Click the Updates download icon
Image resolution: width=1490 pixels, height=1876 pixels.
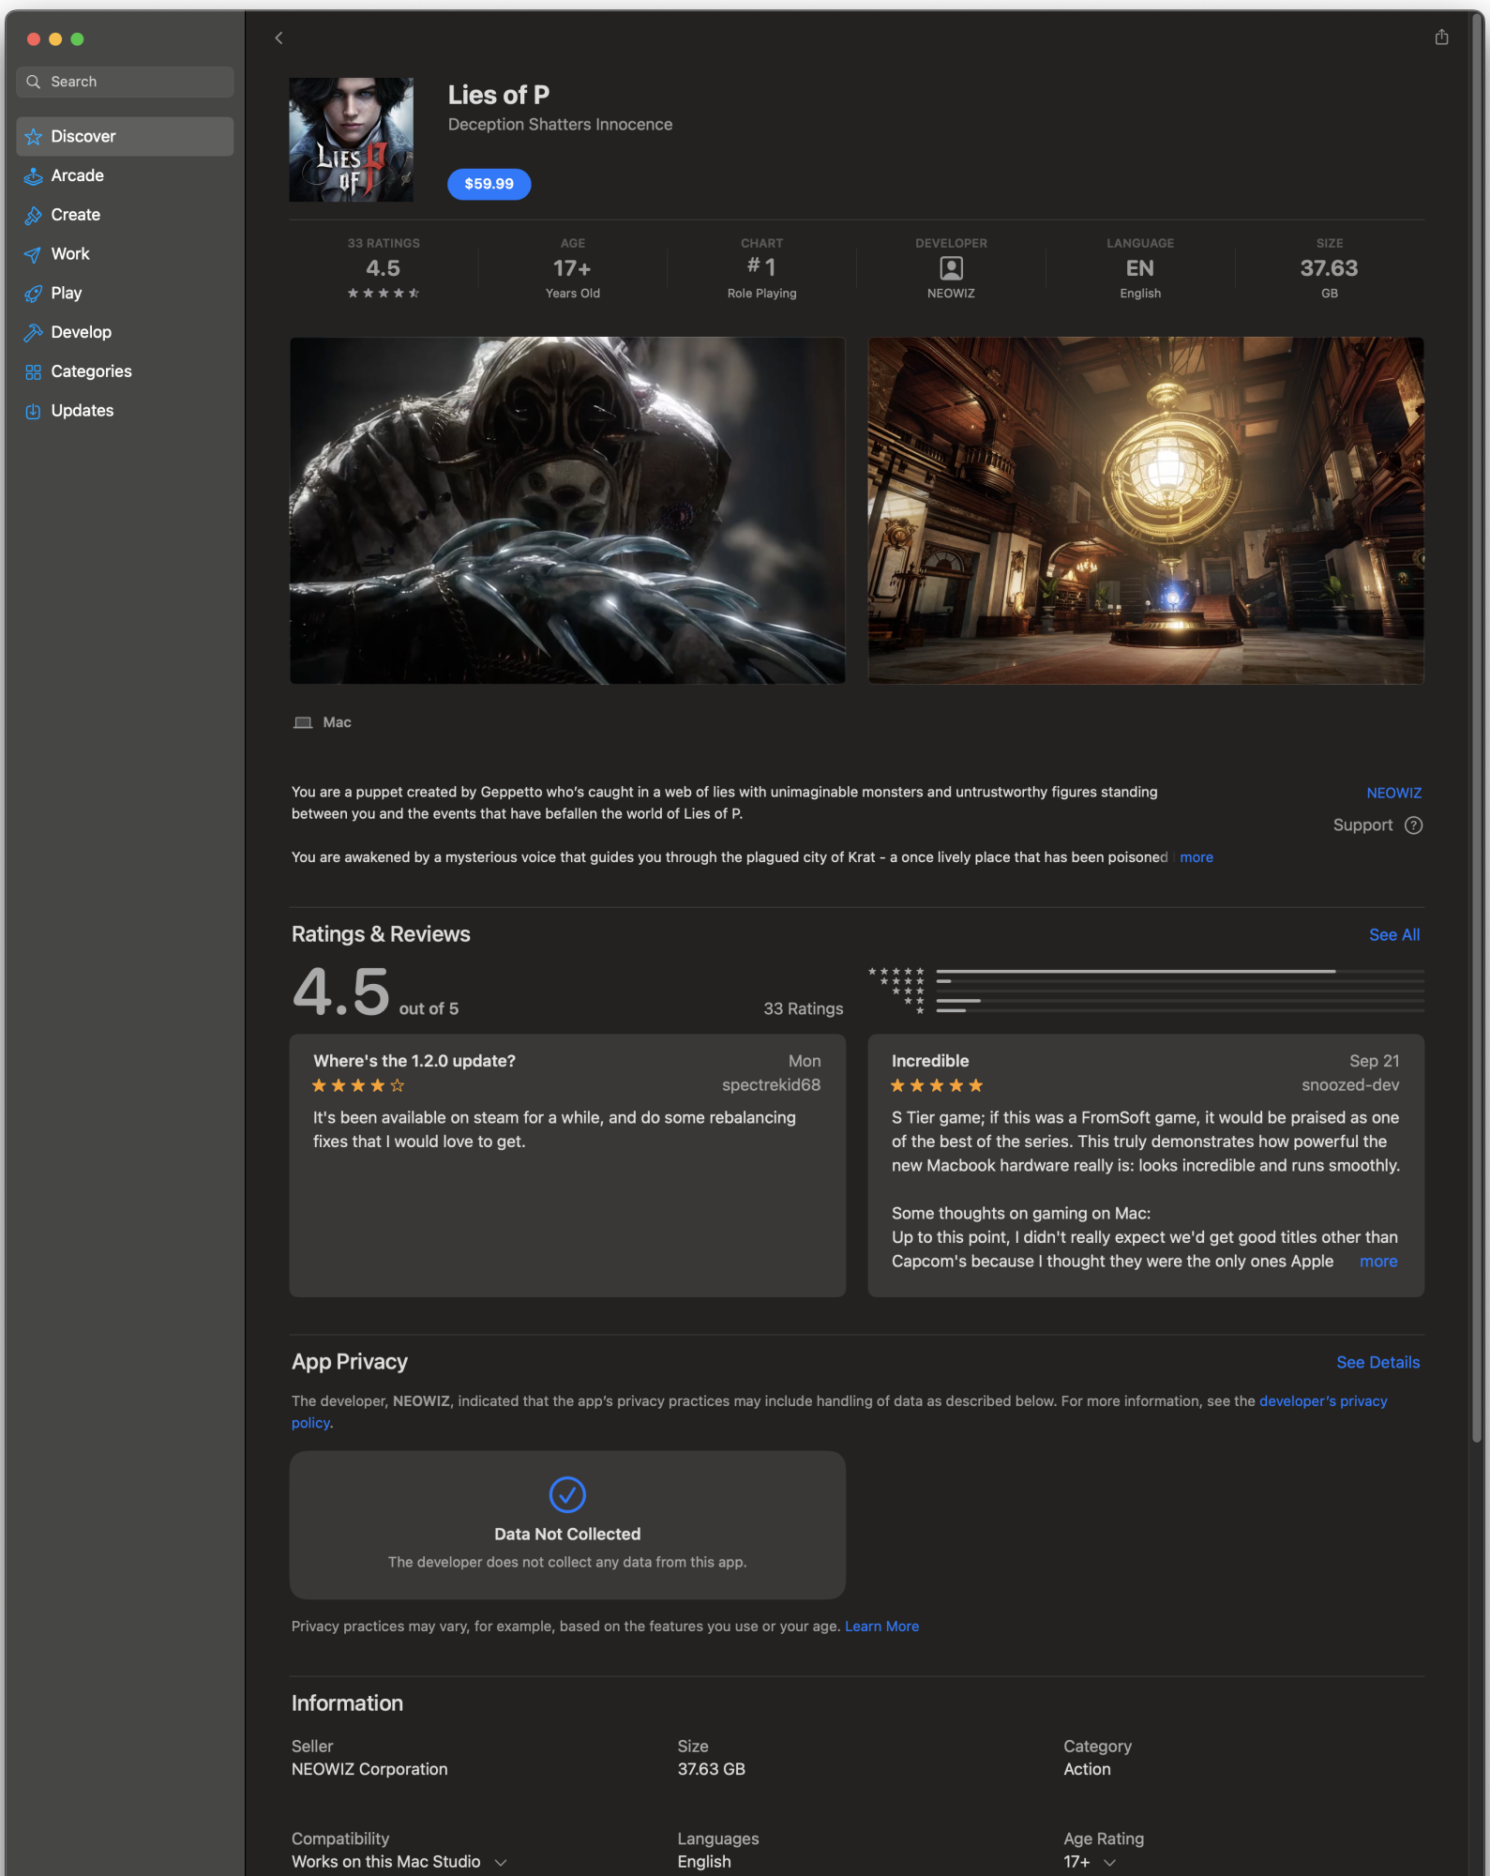coord(34,411)
